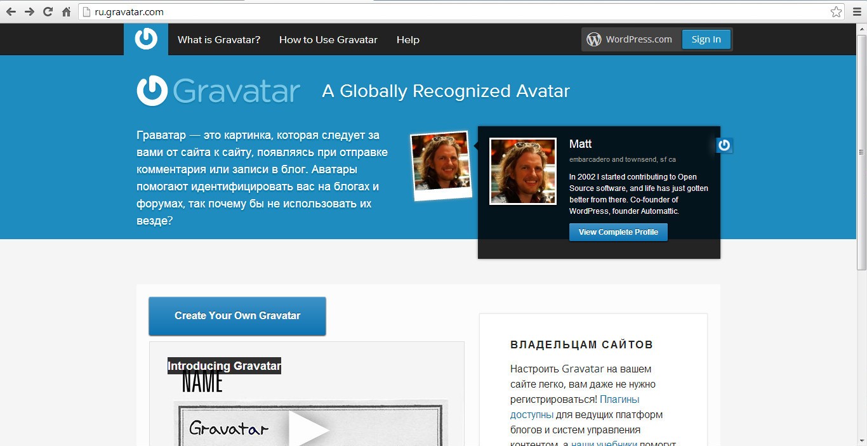Click scrollbar up arrow

861,29
